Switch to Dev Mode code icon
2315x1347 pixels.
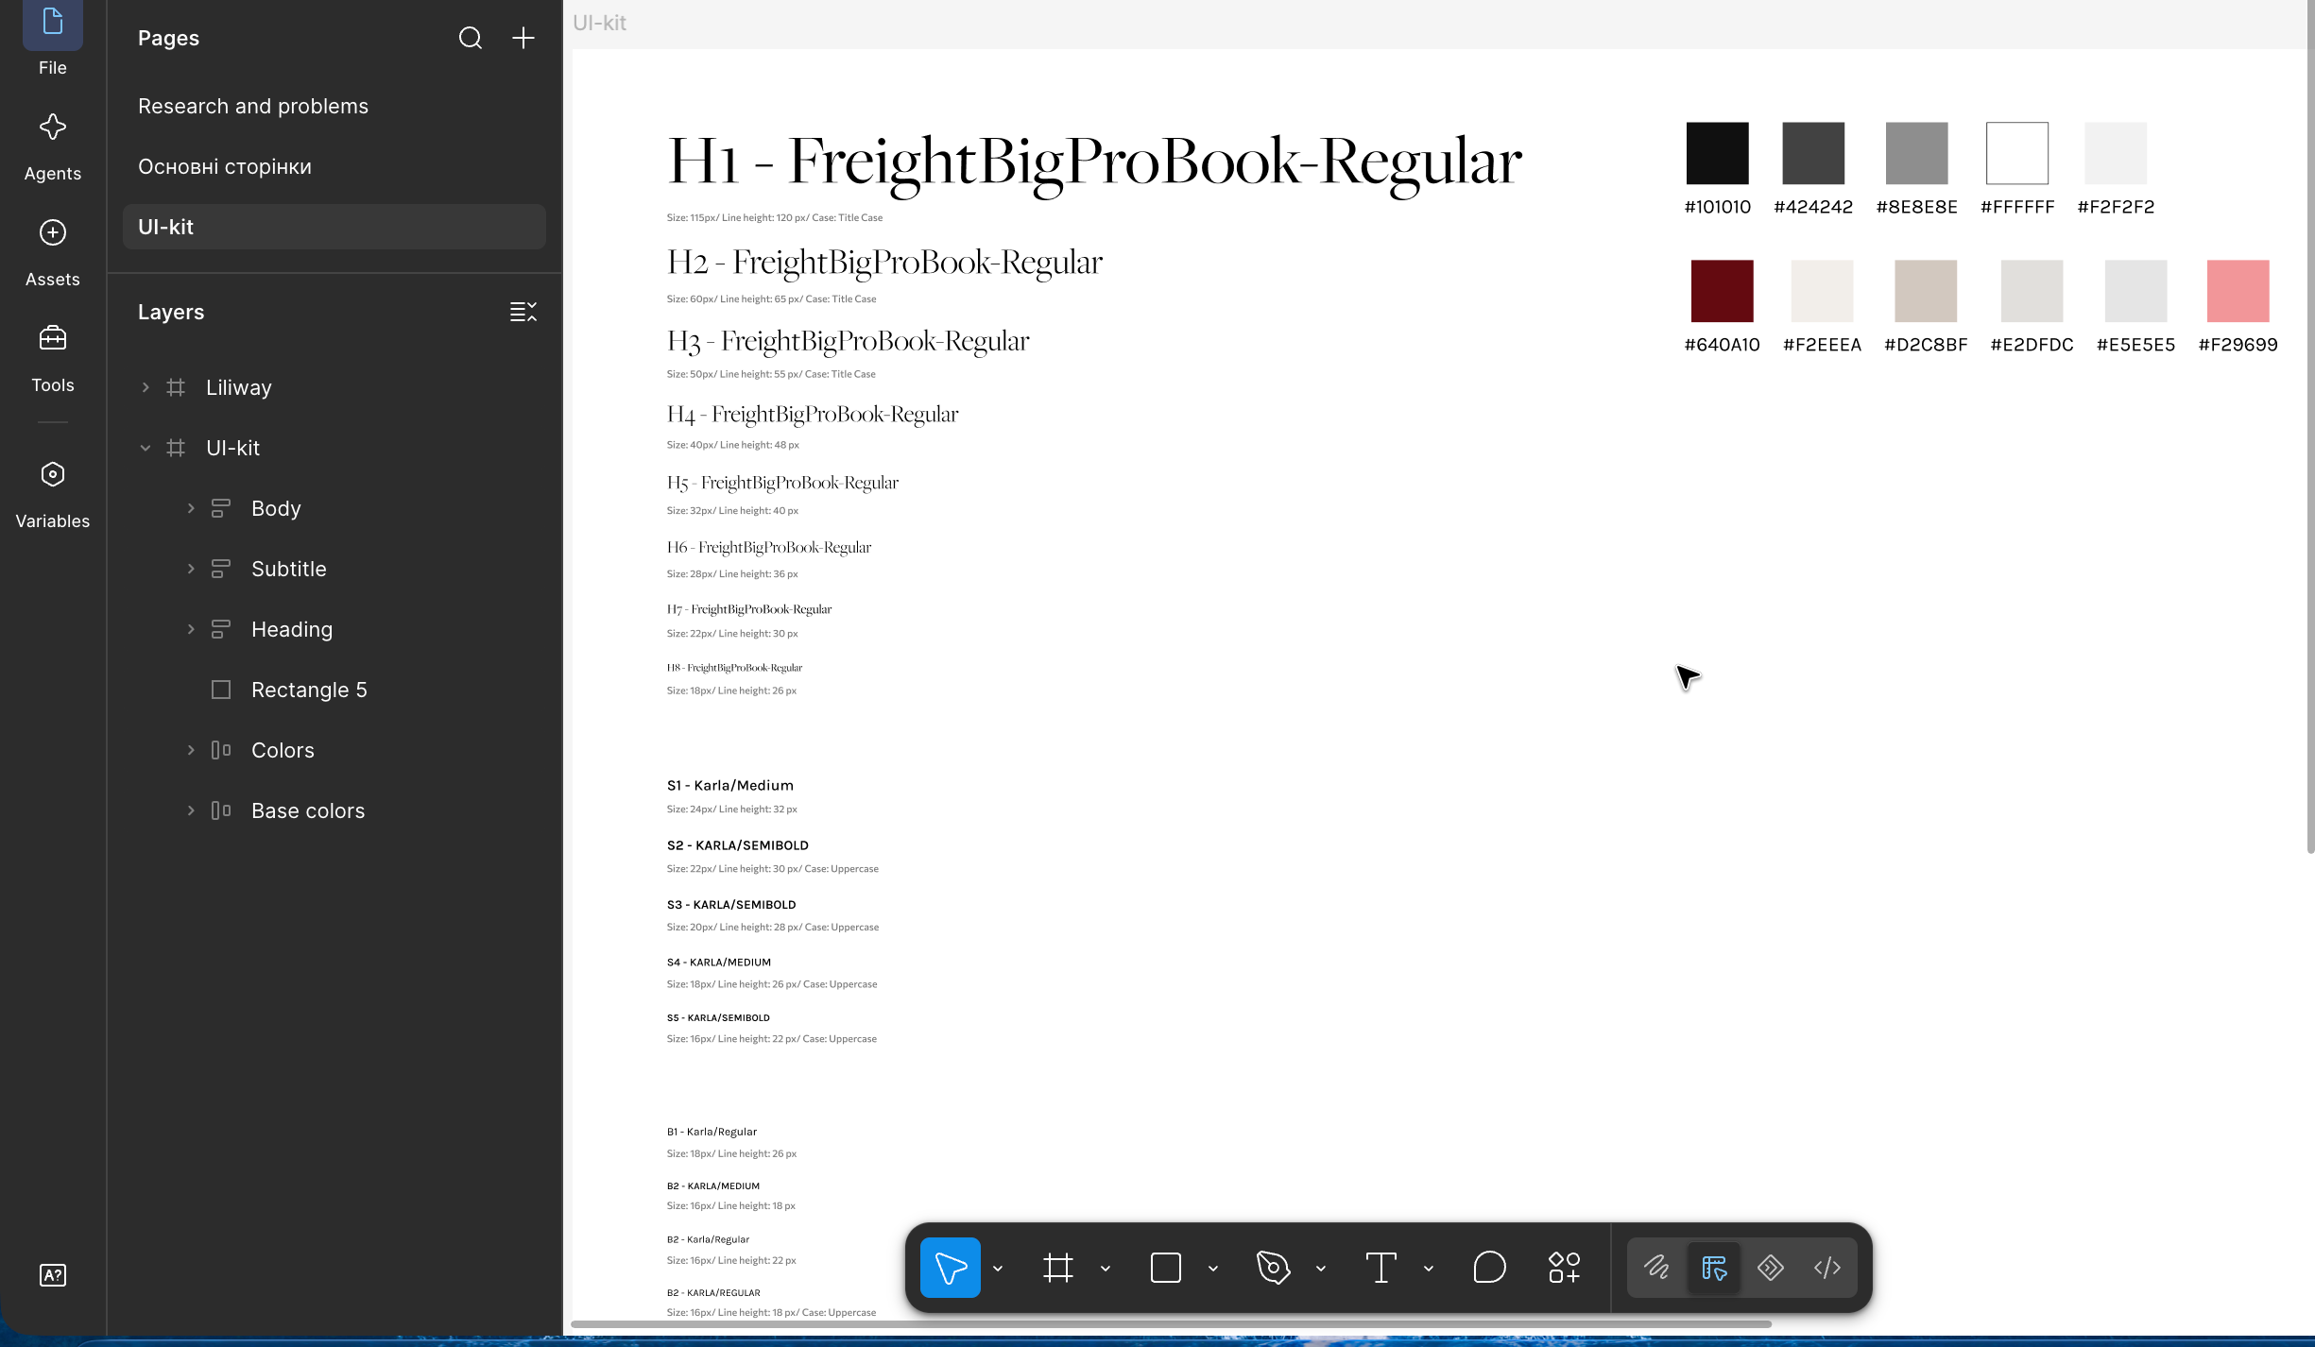click(1827, 1268)
